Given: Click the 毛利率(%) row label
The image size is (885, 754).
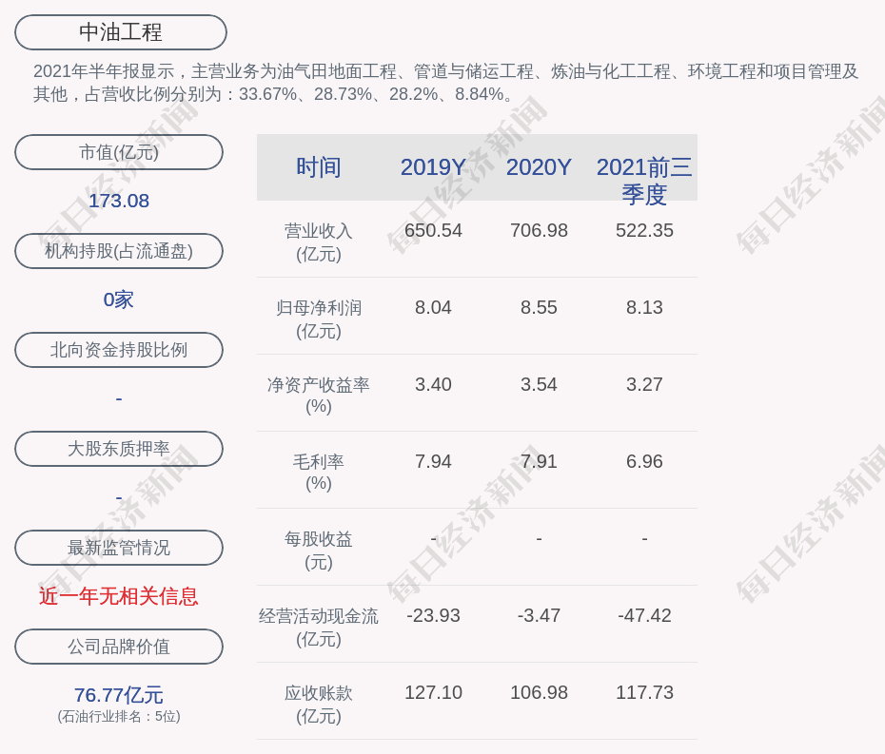Looking at the screenshot, I should click(x=319, y=473).
